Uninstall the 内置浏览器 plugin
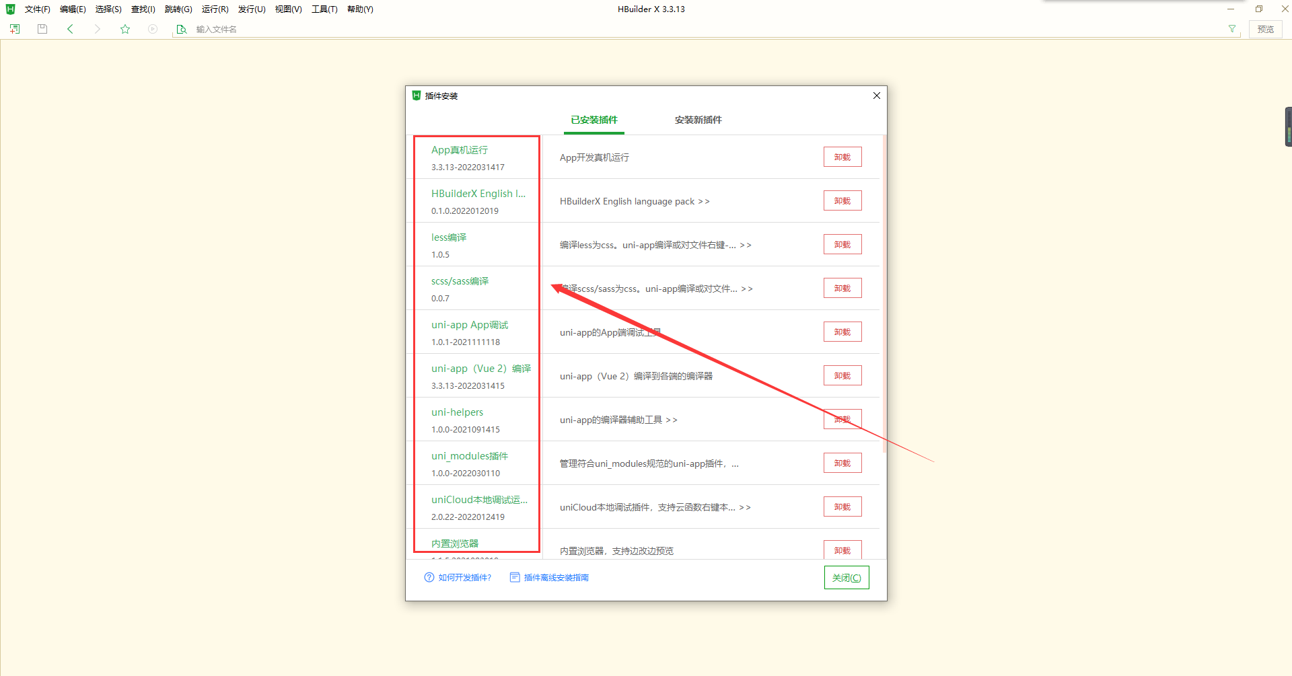The height and width of the screenshot is (676, 1292). [x=842, y=550]
